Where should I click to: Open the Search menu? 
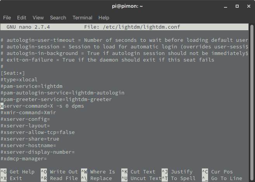pyautogui.click(x=58, y=18)
